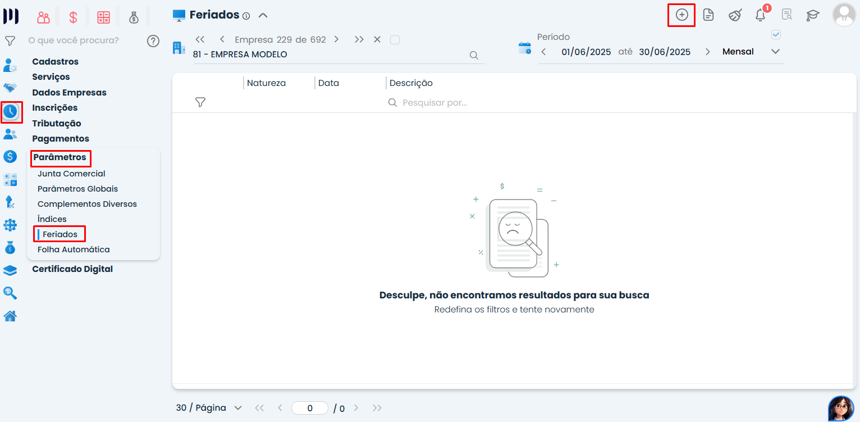Click the Índices menu item
860x422 pixels.
pyautogui.click(x=52, y=219)
